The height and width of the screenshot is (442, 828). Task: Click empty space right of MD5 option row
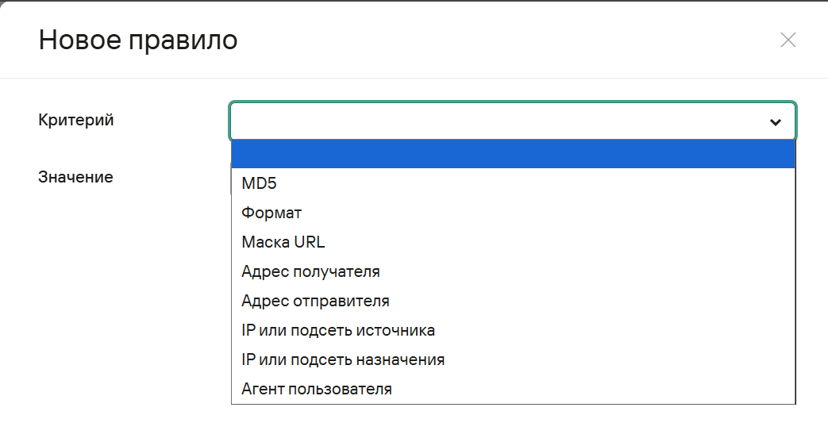[x=556, y=183]
